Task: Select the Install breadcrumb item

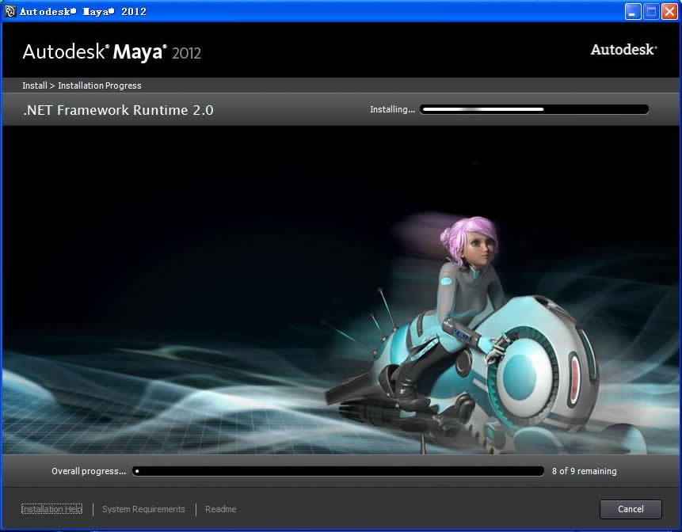Action: point(34,85)
